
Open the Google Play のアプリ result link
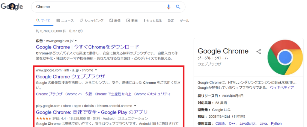[92, 112]
